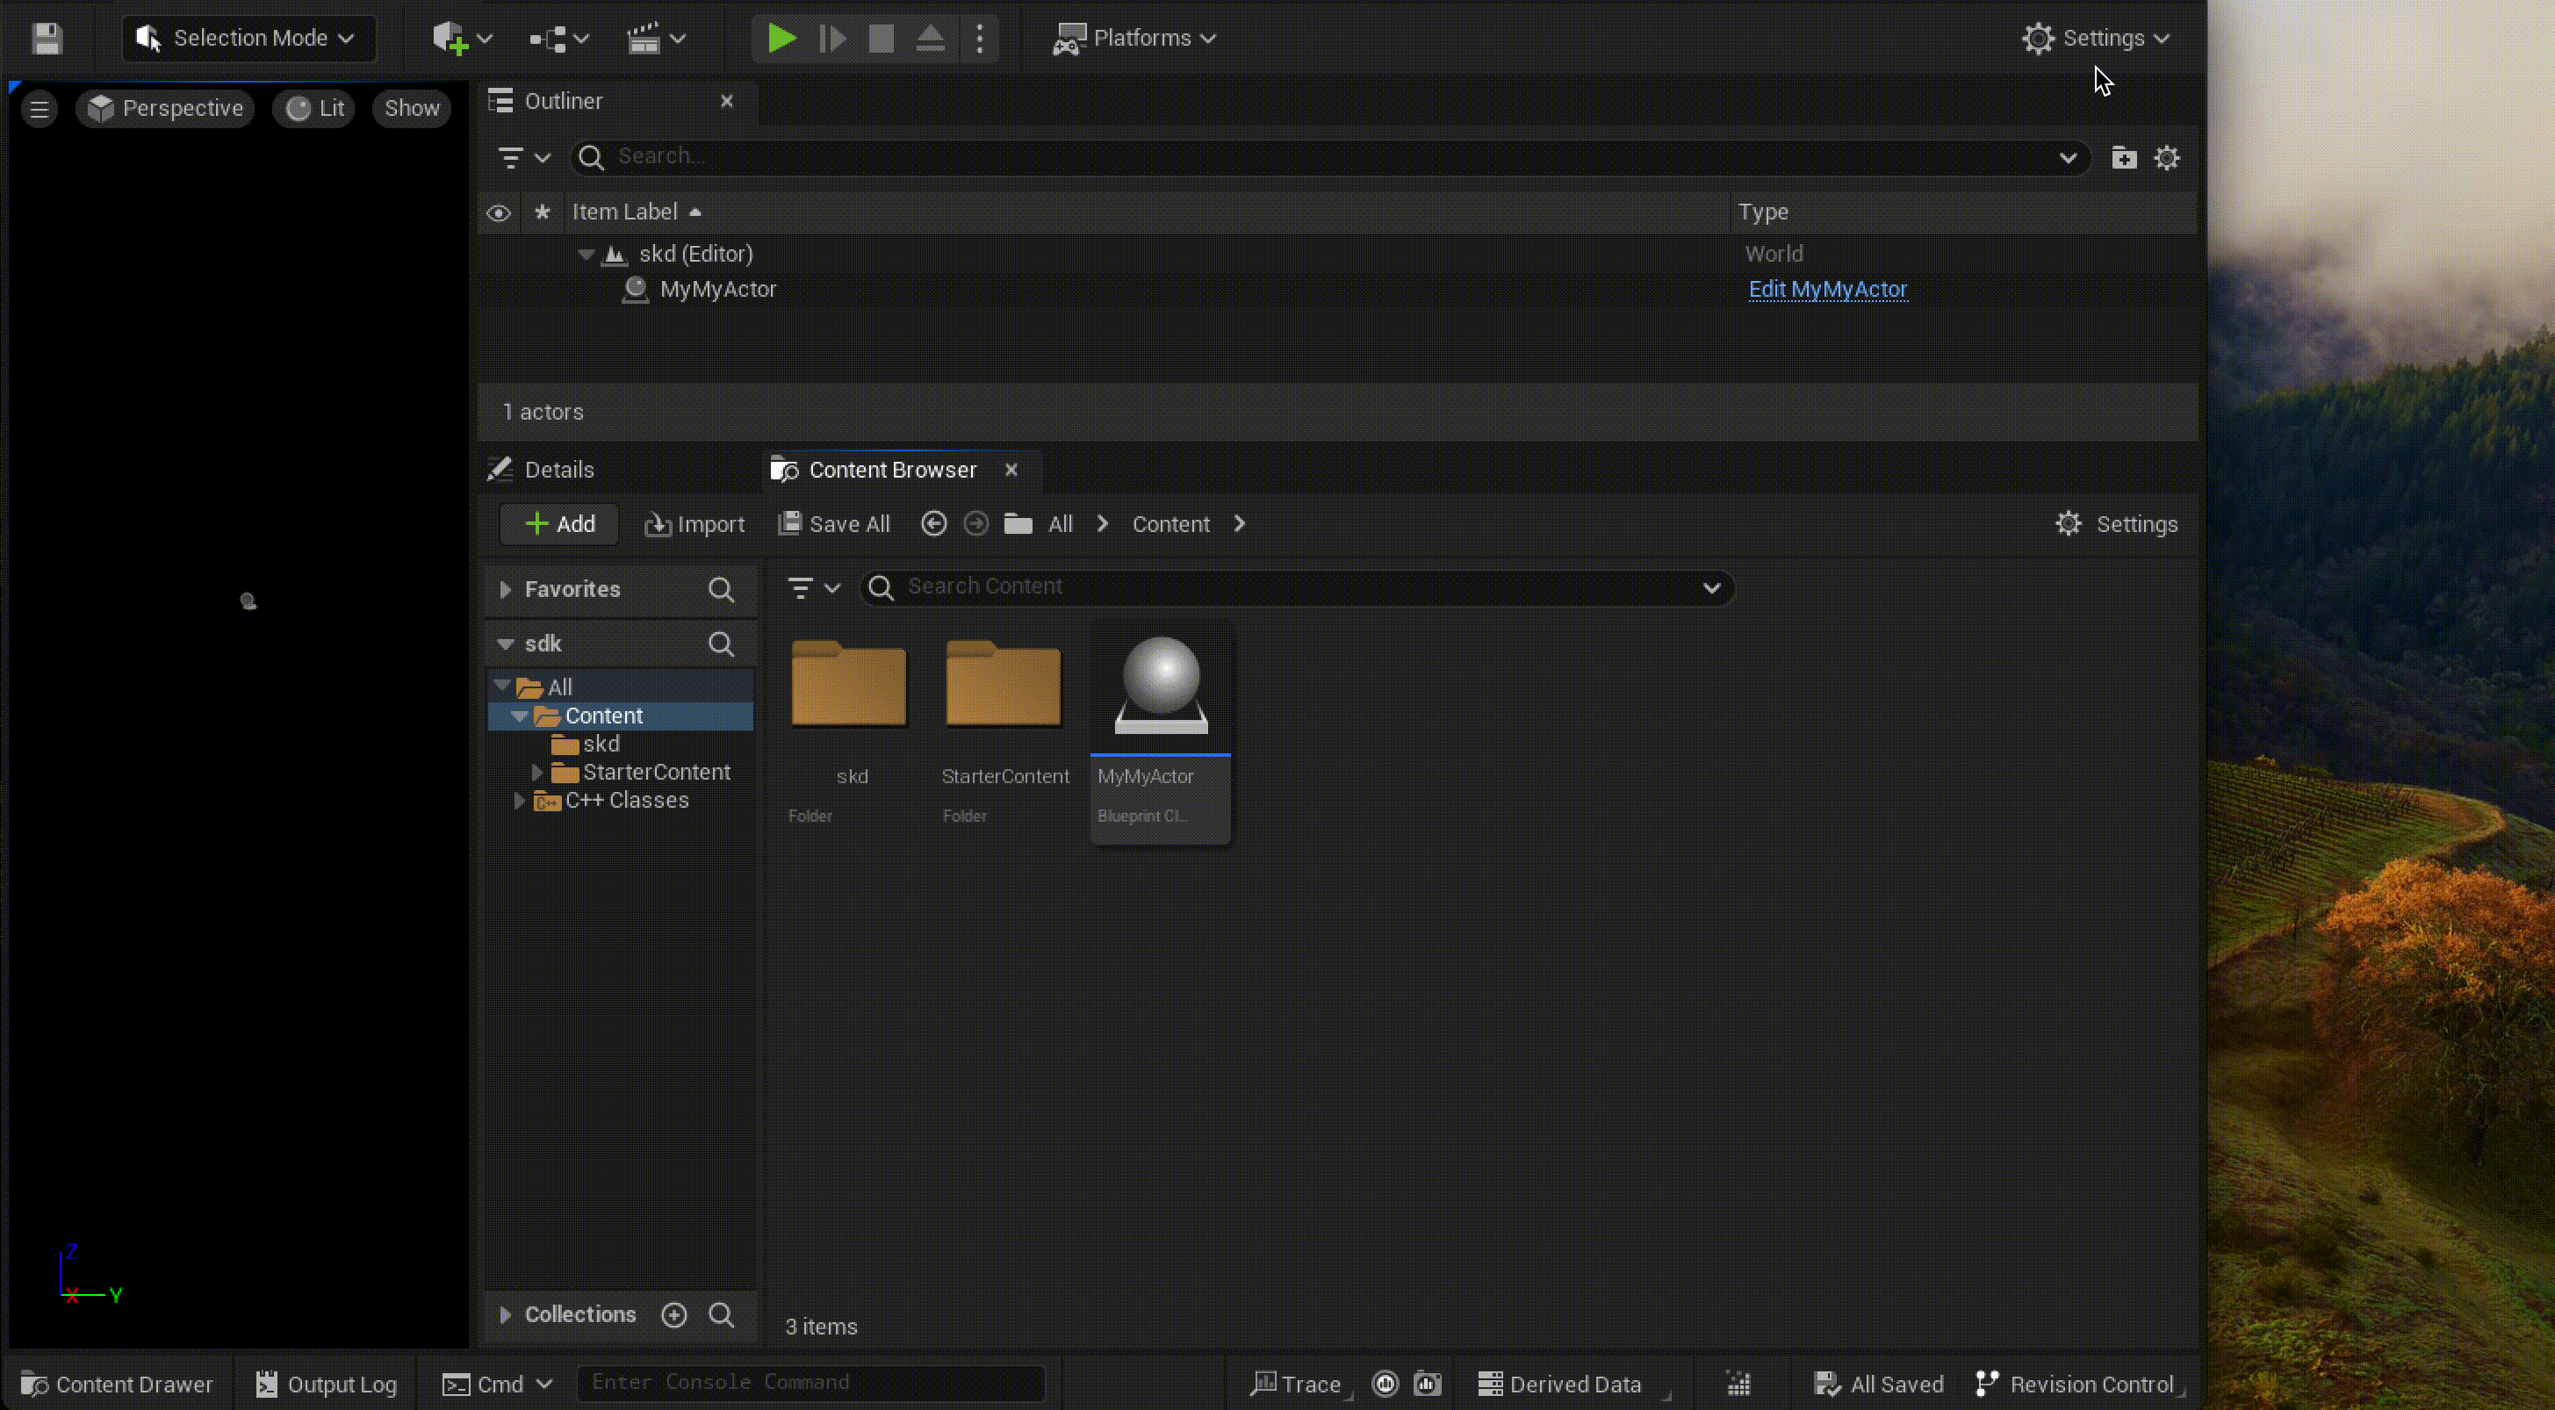This screenshot has width=2555, height=1410.
Task: Click the Edit MyMyActor link
Action: coord(1828,289)
